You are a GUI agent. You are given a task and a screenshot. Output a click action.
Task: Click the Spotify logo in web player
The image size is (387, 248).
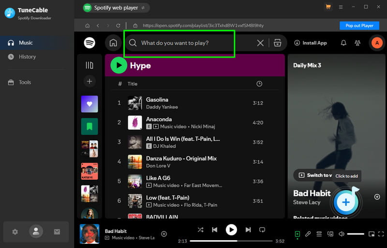point(89,43)
